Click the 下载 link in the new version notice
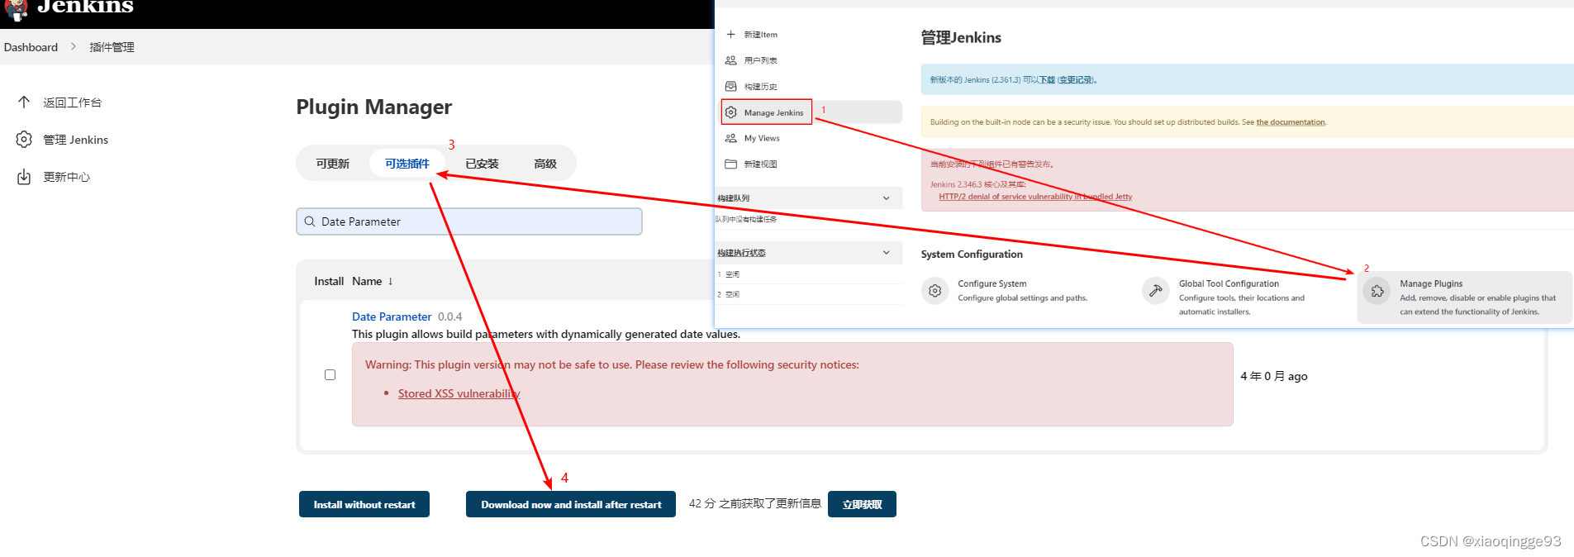This screenshot has width=1574, height=557. pyautogui.click(x=1047, y=80)
